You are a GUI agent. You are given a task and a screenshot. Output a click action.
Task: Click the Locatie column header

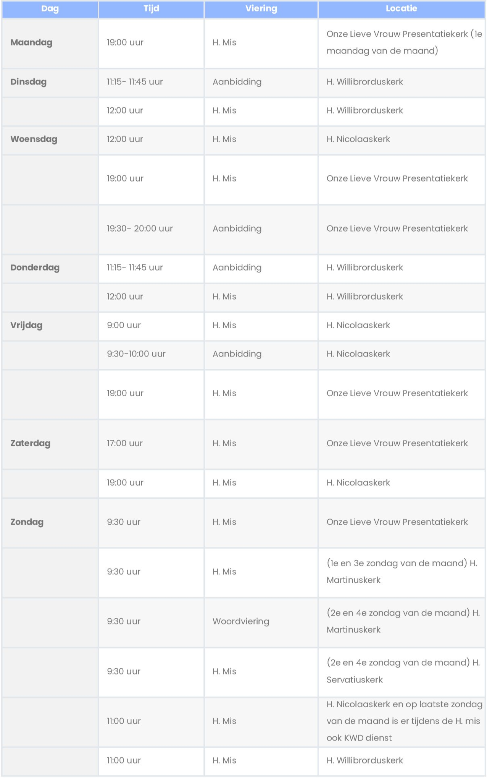click(402, 9)
